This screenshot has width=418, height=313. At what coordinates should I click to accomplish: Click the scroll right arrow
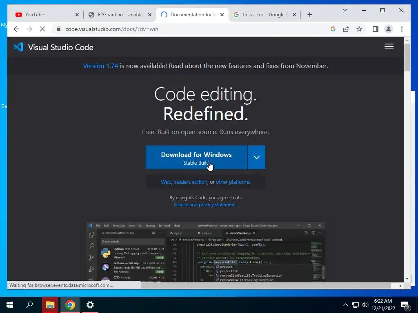pos(400,286)
